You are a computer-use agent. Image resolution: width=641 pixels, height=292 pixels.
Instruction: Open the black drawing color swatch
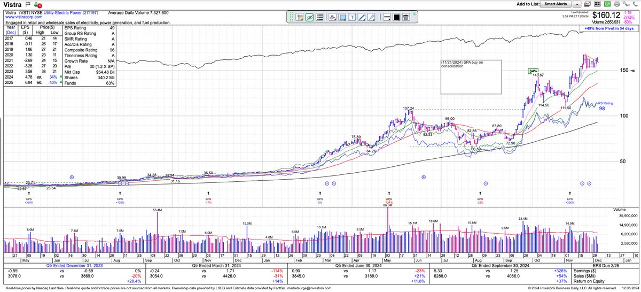[x=396, y=17]
